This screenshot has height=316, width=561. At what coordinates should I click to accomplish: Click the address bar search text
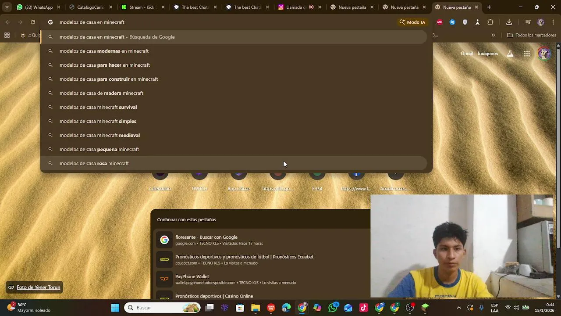(x=92, y=22)
